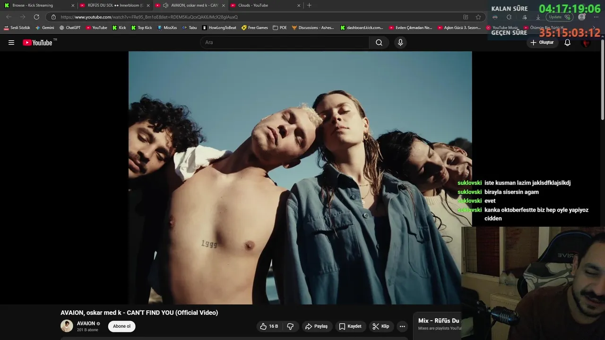Like the video with thumbs up
Image resolution: width=605 pixels, height=340 pixels.
click(x=269, y=326)
